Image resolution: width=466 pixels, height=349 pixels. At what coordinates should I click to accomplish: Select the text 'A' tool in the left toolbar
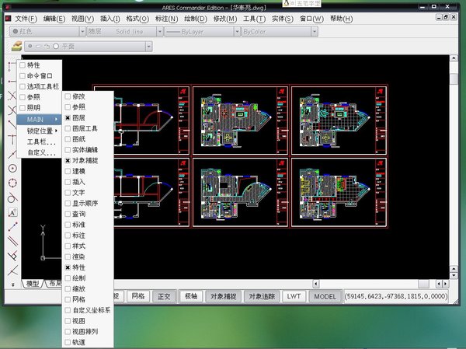coord(12,213)
